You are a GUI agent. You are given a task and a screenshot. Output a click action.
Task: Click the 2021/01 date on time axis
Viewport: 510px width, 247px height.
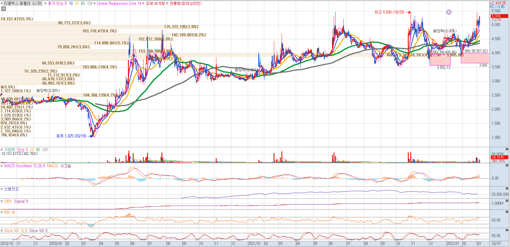click(254, 244)
